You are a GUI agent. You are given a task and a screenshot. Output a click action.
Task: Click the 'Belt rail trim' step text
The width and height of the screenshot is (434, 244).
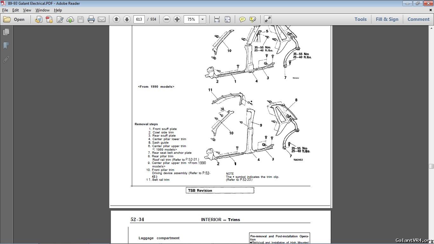[161, 180]
